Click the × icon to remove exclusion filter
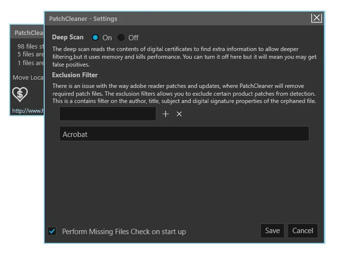337x255 pixels. 179,114
